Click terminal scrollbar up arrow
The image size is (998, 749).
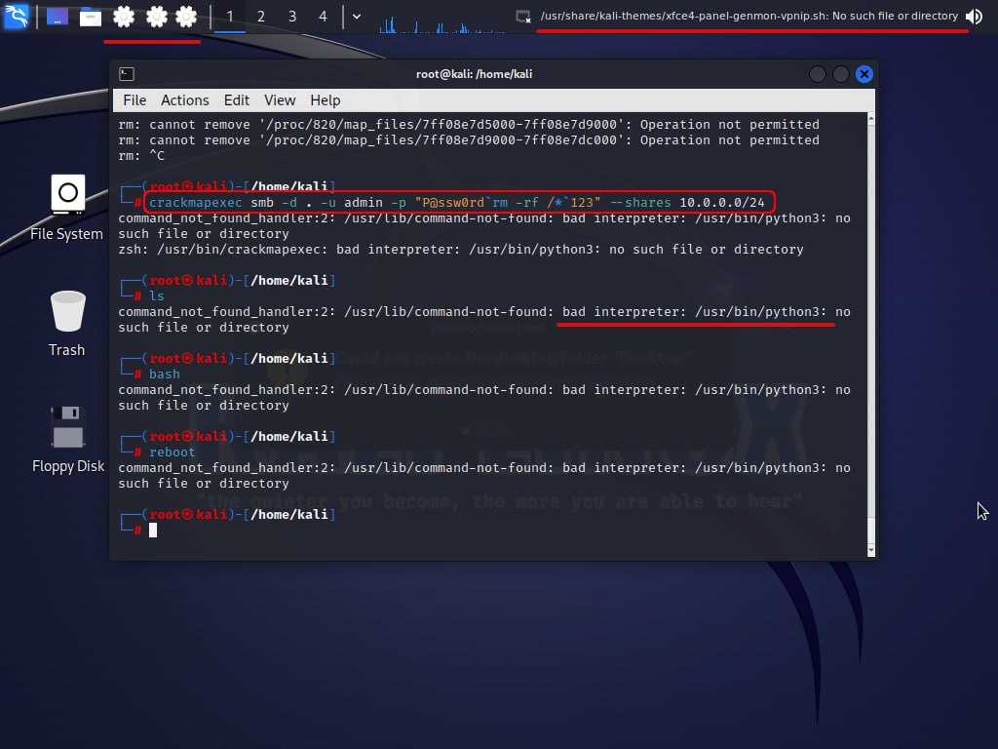tap(870, 119)
